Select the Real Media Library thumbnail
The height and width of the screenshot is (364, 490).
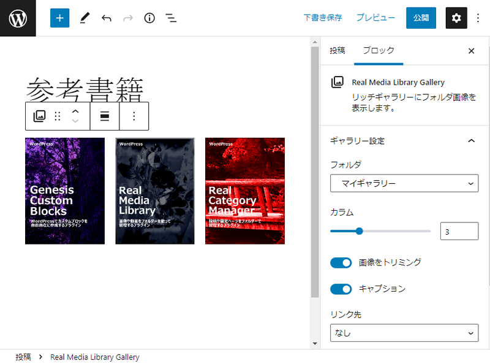click(x=155, y=191)
